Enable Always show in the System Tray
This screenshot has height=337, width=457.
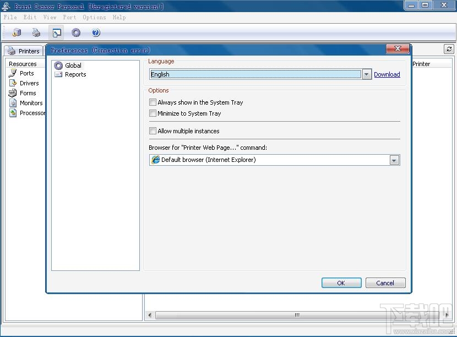[x=153, y=102]
